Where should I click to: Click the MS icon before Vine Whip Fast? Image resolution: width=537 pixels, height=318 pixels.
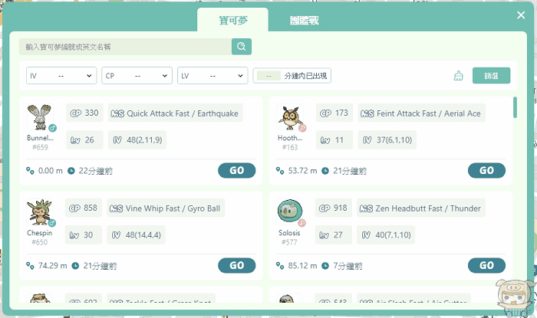pyautogui.click(x=117, y=208)
